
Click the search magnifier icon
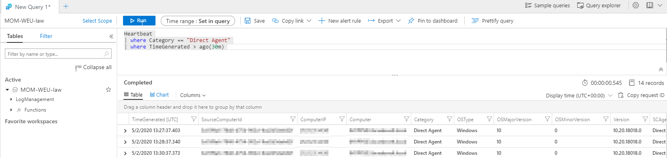tap(106, 54)
